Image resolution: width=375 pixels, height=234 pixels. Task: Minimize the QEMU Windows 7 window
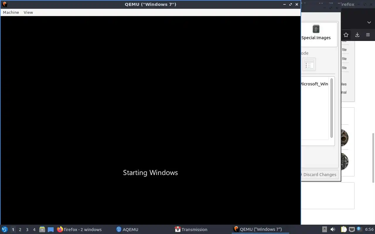284,4
